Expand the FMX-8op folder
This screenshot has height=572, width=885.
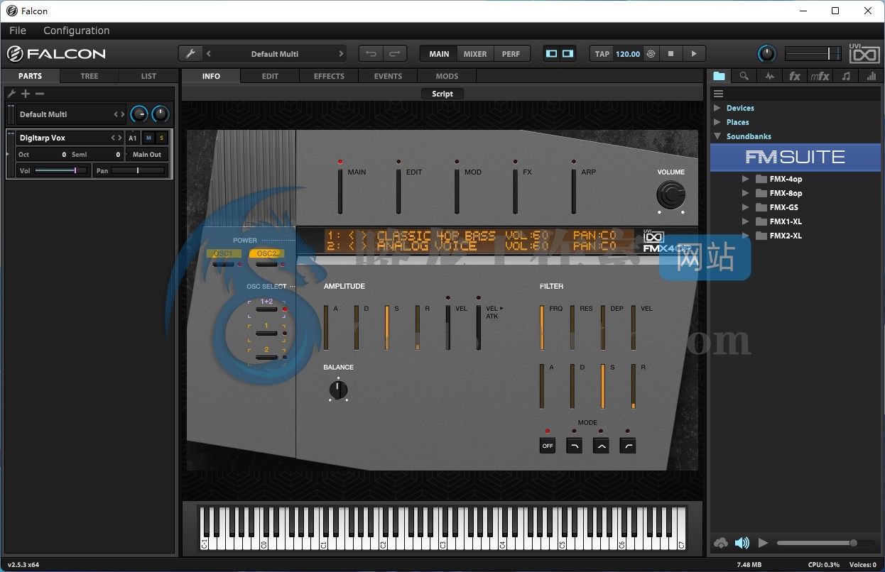[x=746, y=193]
